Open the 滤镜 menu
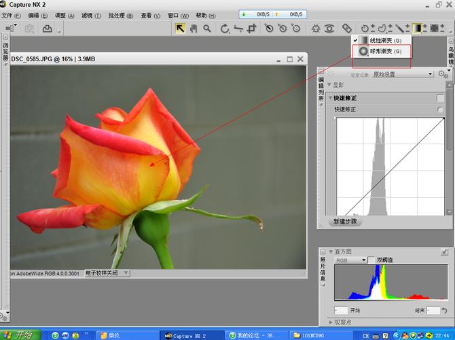The image size is (455, 340). click(x=91, y=15)
